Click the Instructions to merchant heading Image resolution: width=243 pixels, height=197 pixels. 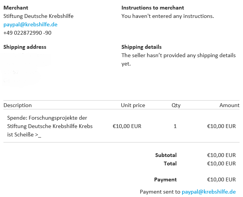pyautogui.click(x=153, y=8)
